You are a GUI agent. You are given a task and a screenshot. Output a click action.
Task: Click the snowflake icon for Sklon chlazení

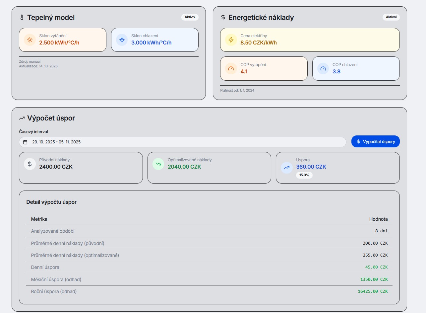coord(122,40)
